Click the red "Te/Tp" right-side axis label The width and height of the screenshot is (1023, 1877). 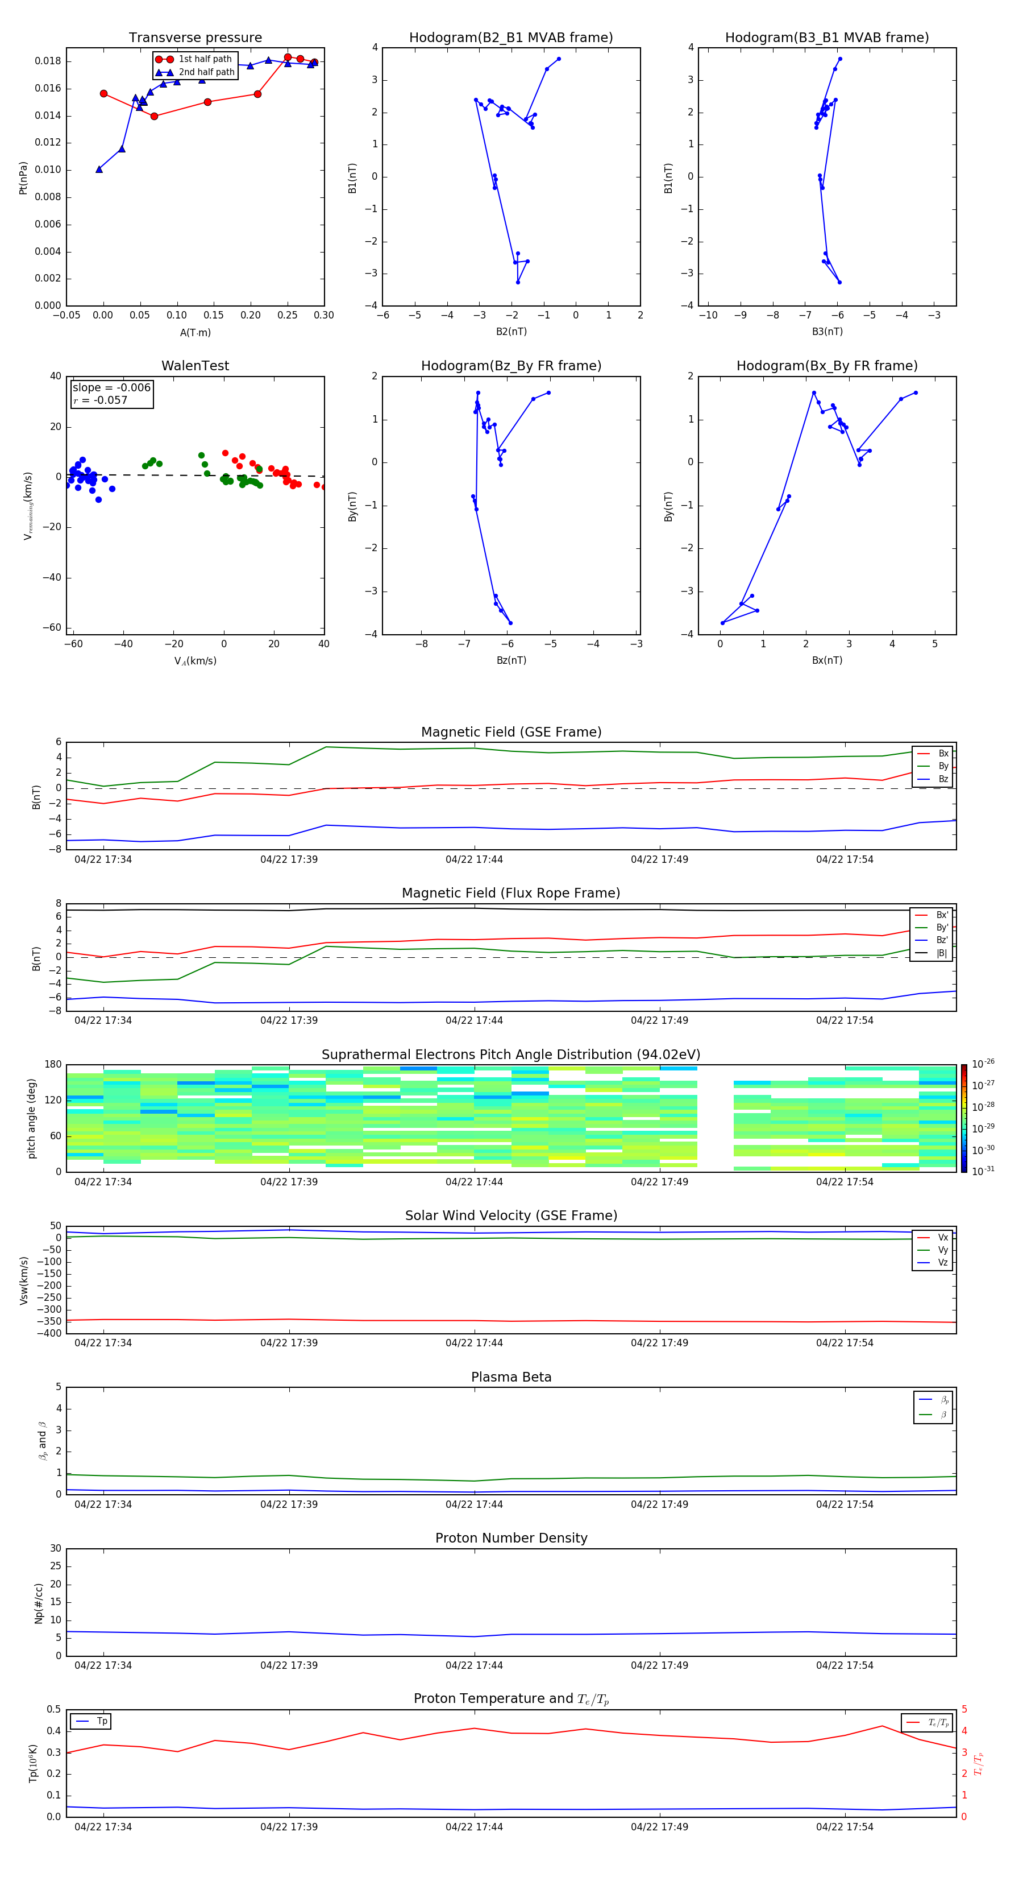click(979, 1763)
